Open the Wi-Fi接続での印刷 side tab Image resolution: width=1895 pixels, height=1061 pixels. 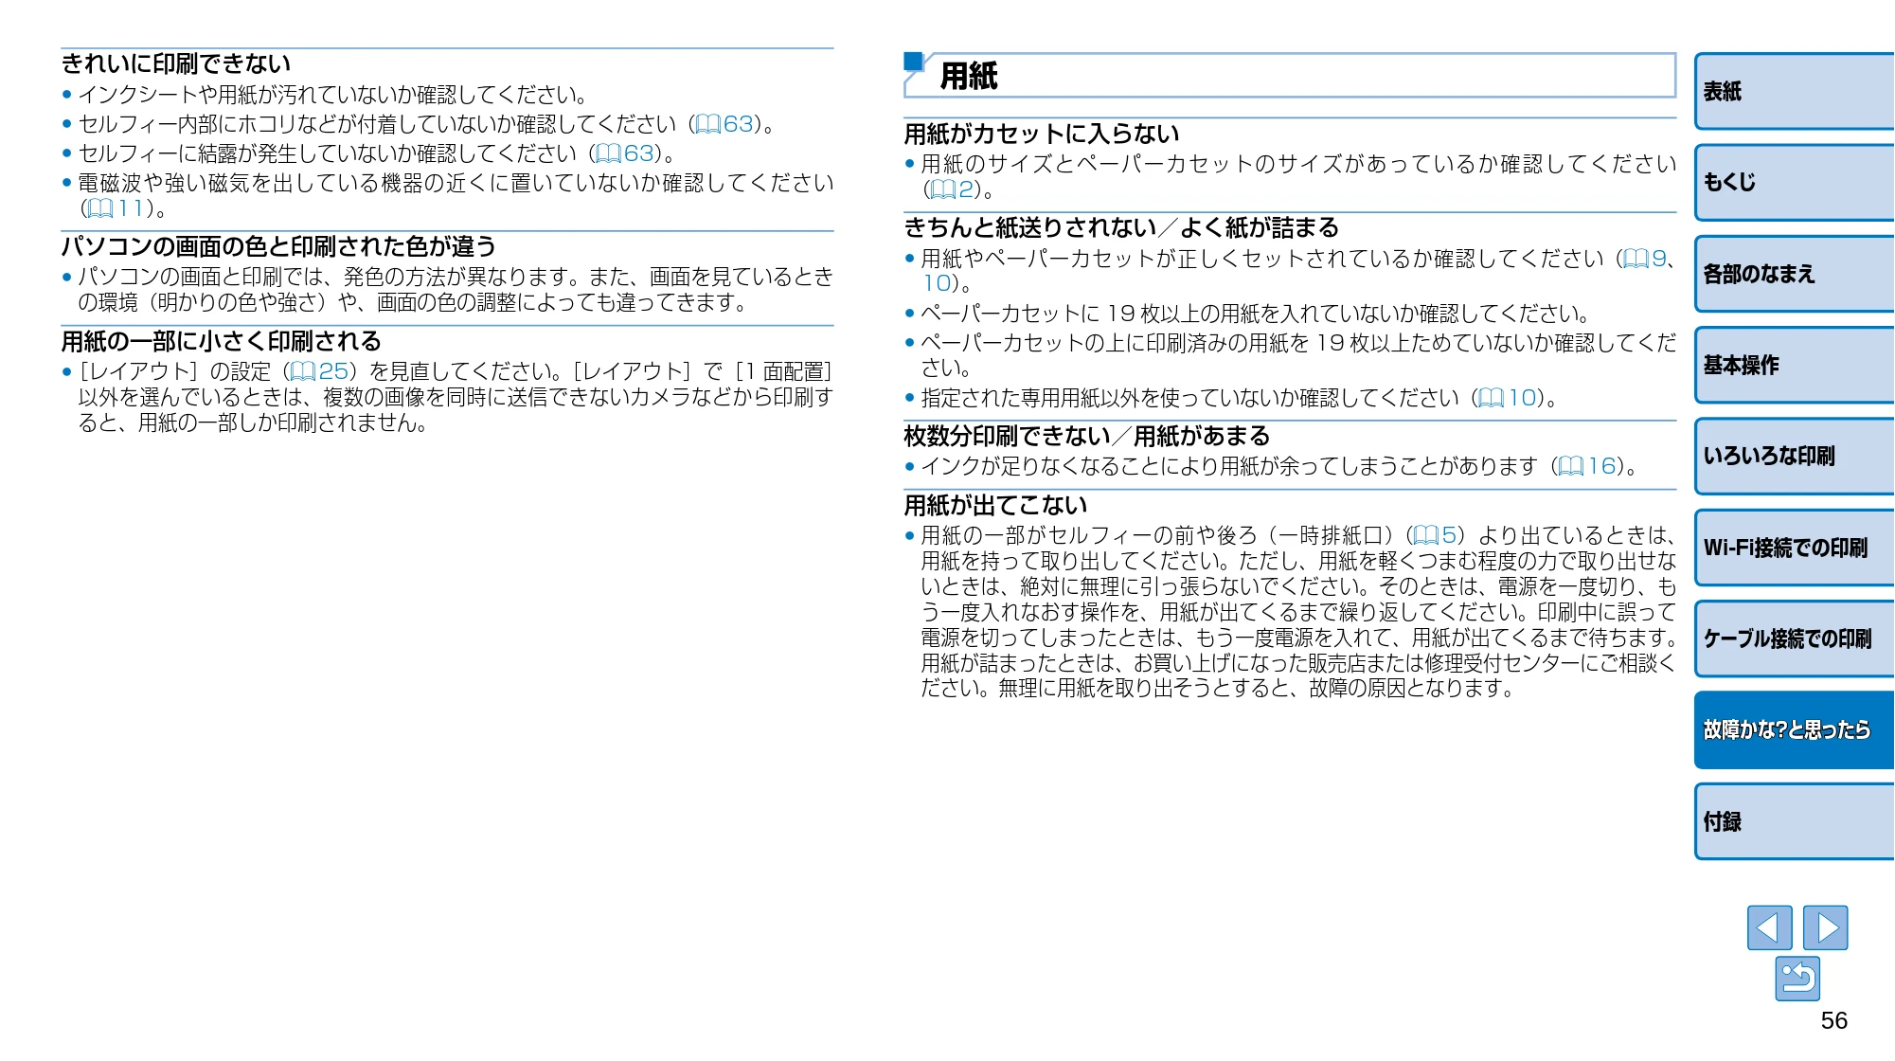pyautogui.click(x=1795, y=548)
